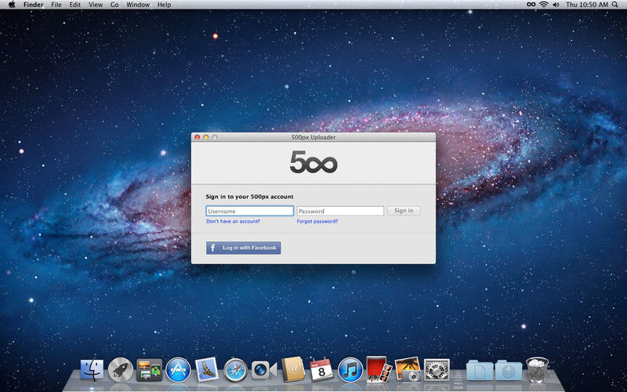Open the Trash in the Dock
627x392 pixels.
tap(537, 369)
